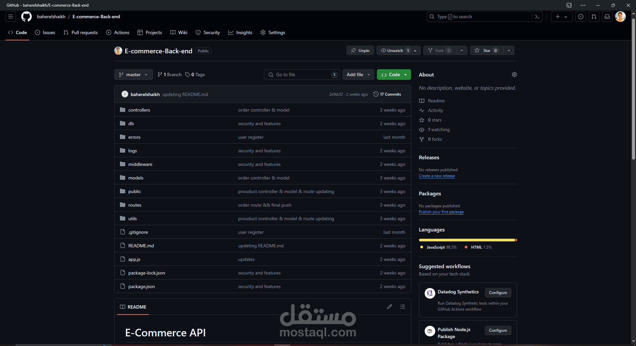Open the app.js file
636x346 pixels.
pyautogui.click(x=134, y=259)
